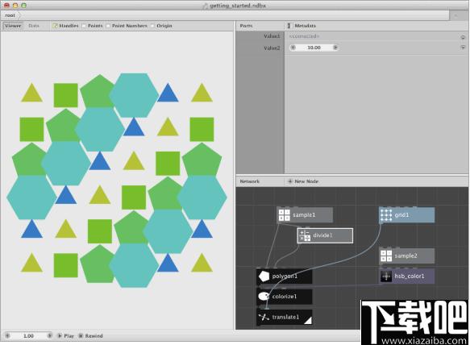The width and height of the screenshot is (470, 345).
Task: Increase Value2 with the right stepper arrow
Action: (335, 48)
